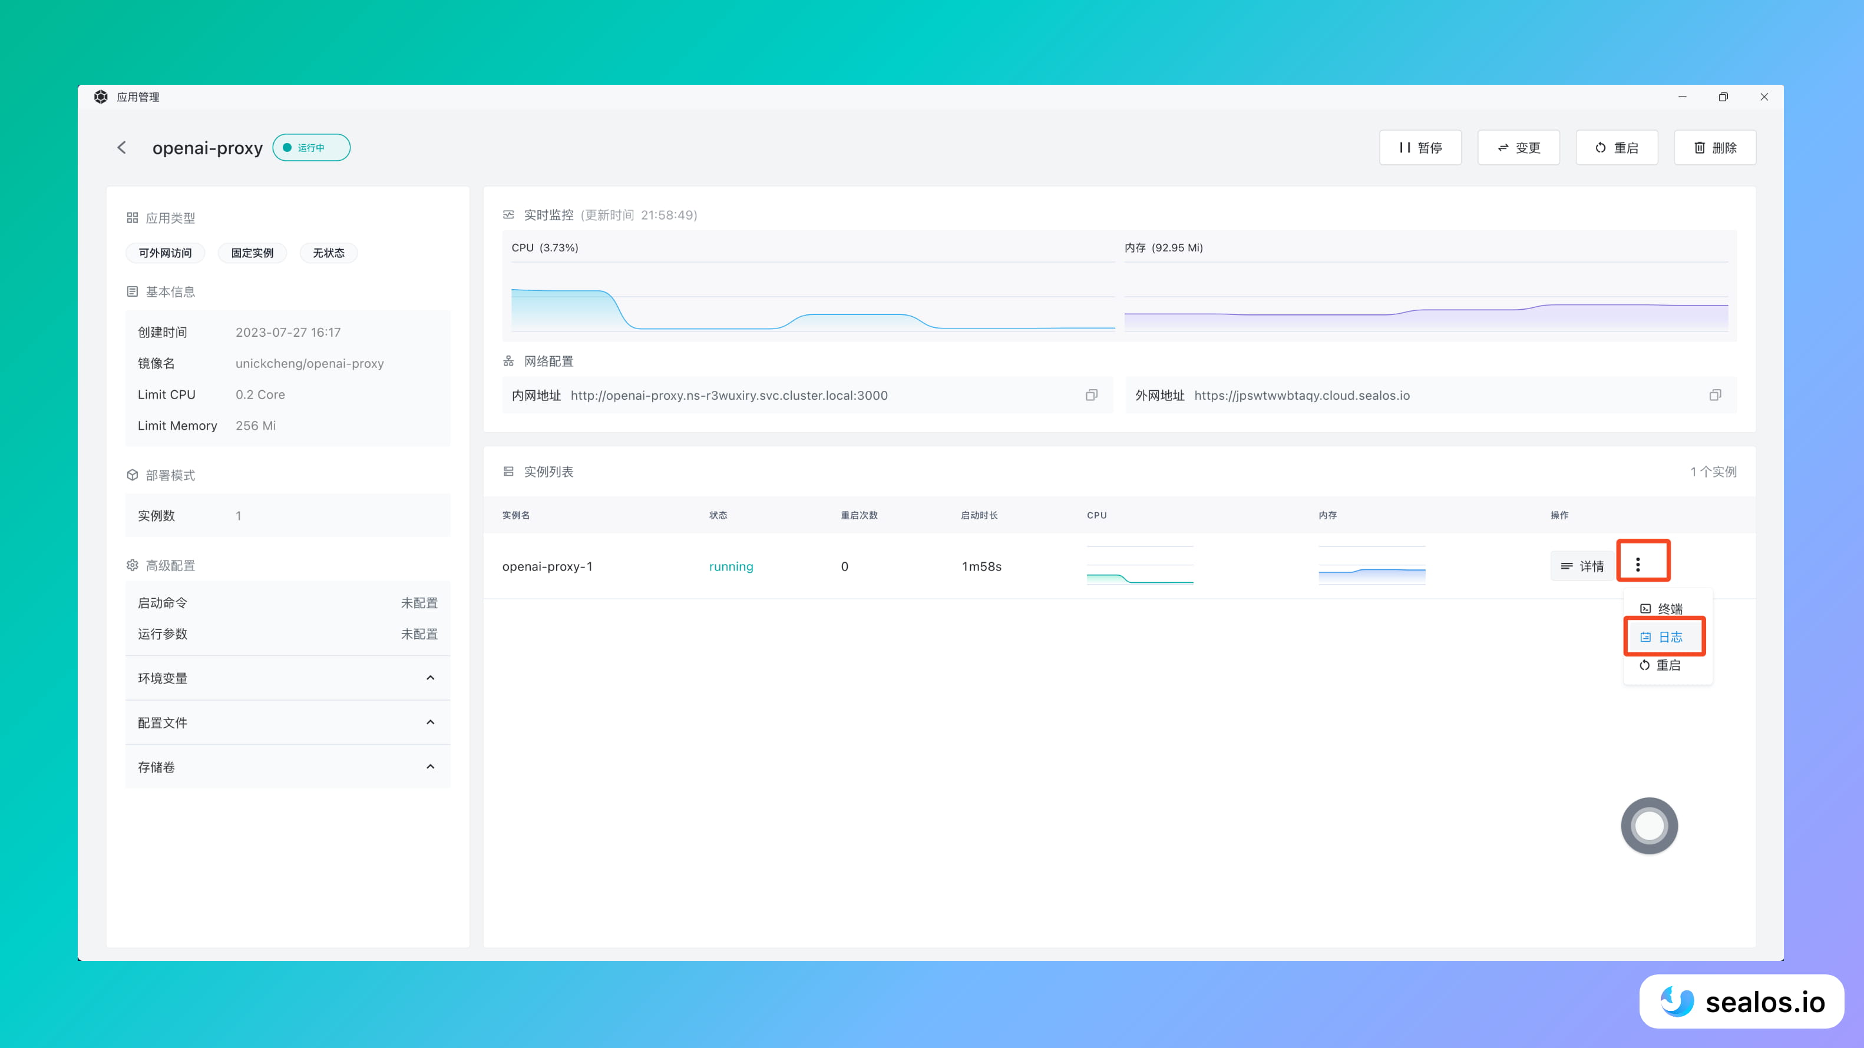
Task: Maximize the 应用管理 window
Action: pos(1724,97)
